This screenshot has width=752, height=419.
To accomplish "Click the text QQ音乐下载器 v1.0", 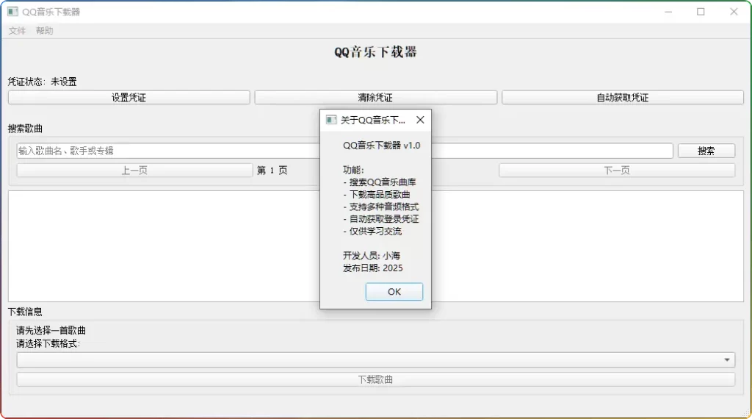I will click(381, 146).
